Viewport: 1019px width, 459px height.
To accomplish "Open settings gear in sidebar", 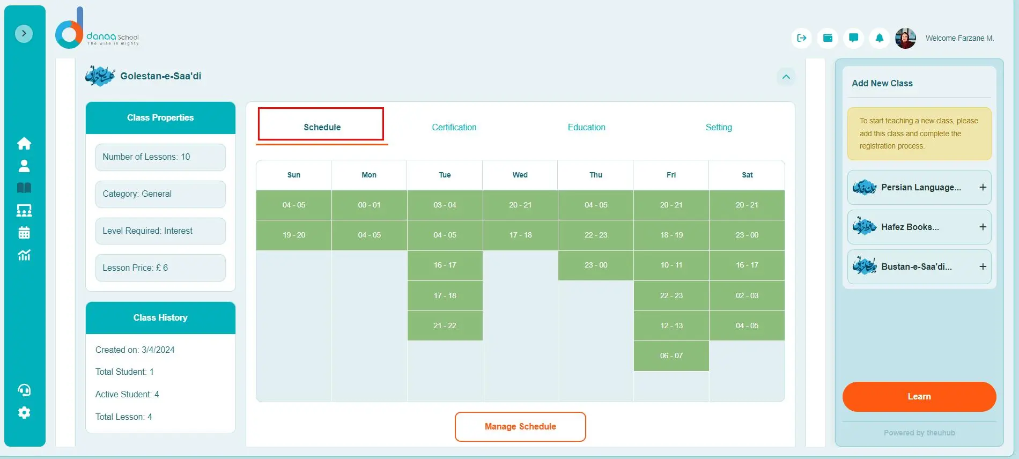I will click(x=24, y=412).
